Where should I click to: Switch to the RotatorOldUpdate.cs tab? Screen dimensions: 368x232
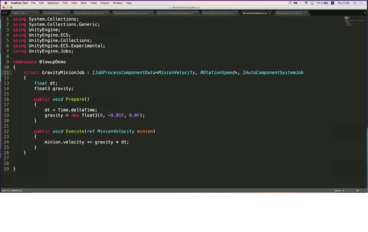click(x=56, y=13)
